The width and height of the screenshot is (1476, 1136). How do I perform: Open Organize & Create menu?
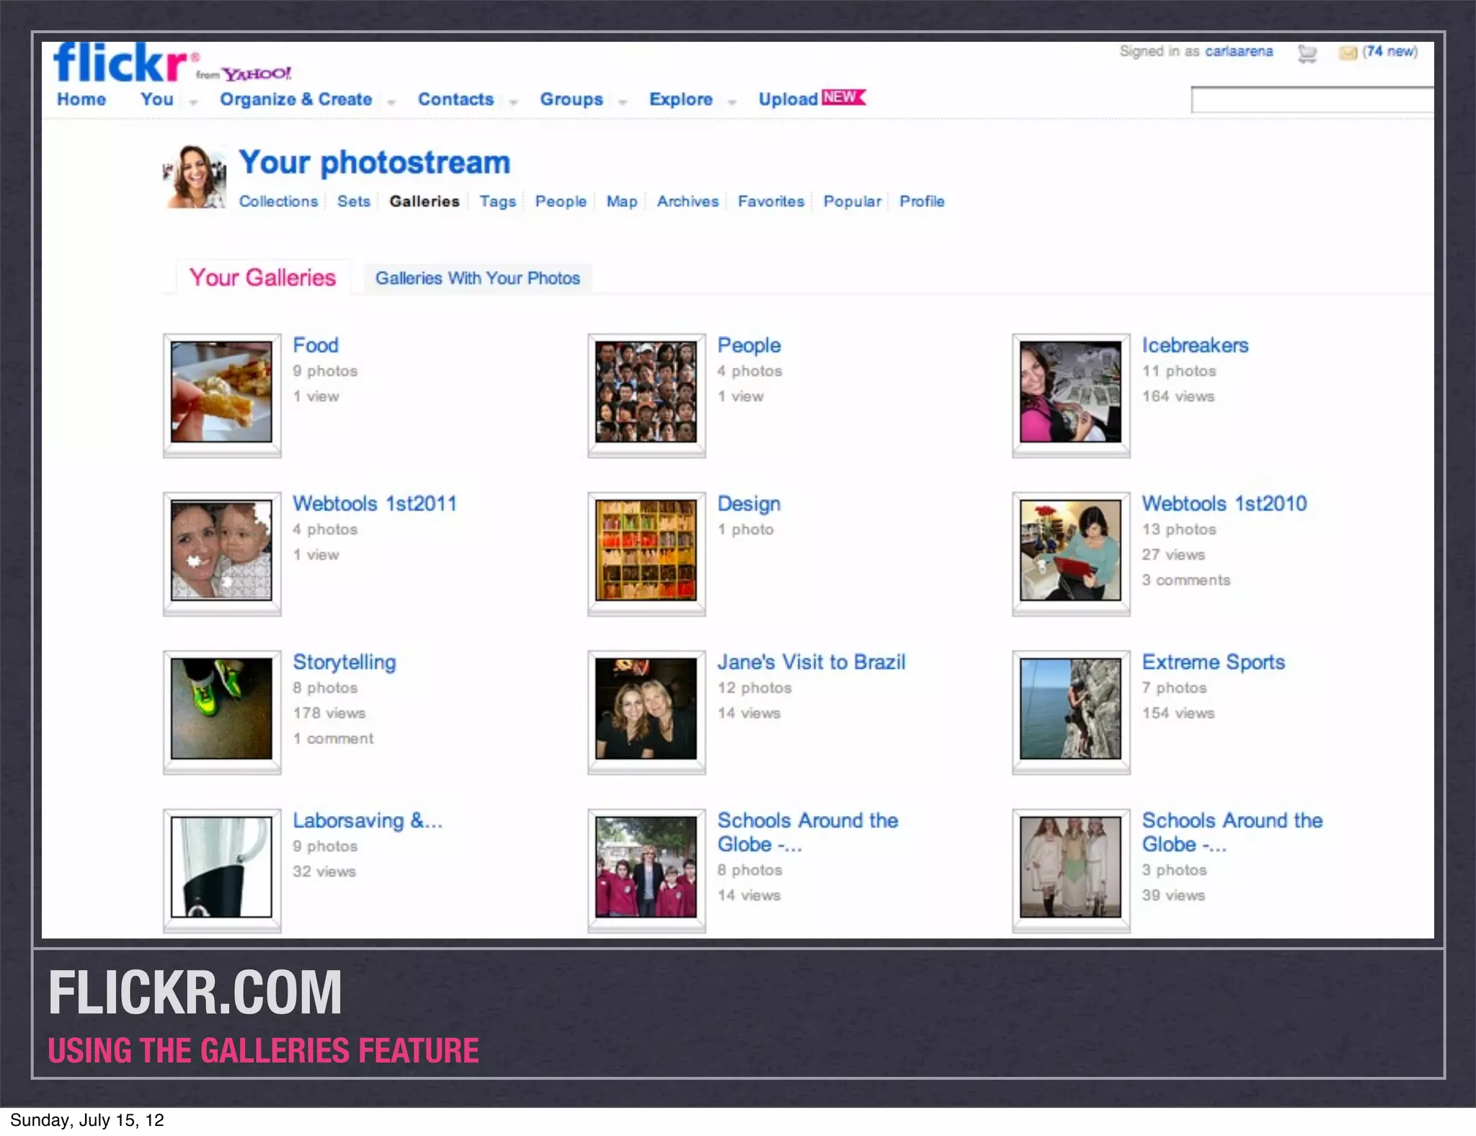click(296, 99)
